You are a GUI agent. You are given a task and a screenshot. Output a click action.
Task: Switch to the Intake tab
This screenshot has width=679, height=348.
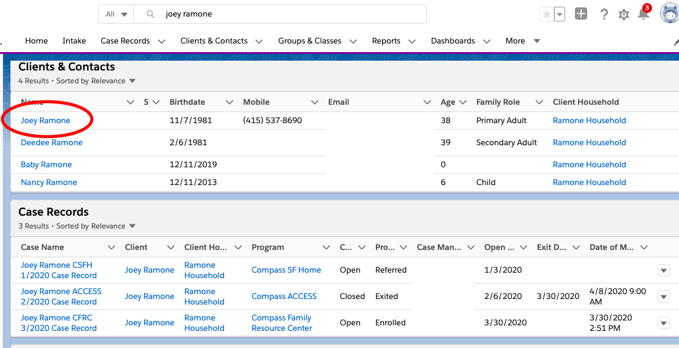74,41
